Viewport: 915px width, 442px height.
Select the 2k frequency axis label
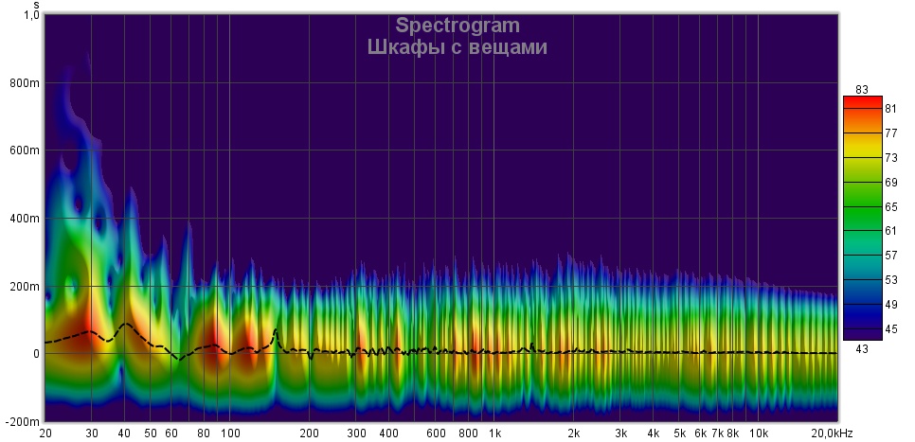(x=574, y=433)
